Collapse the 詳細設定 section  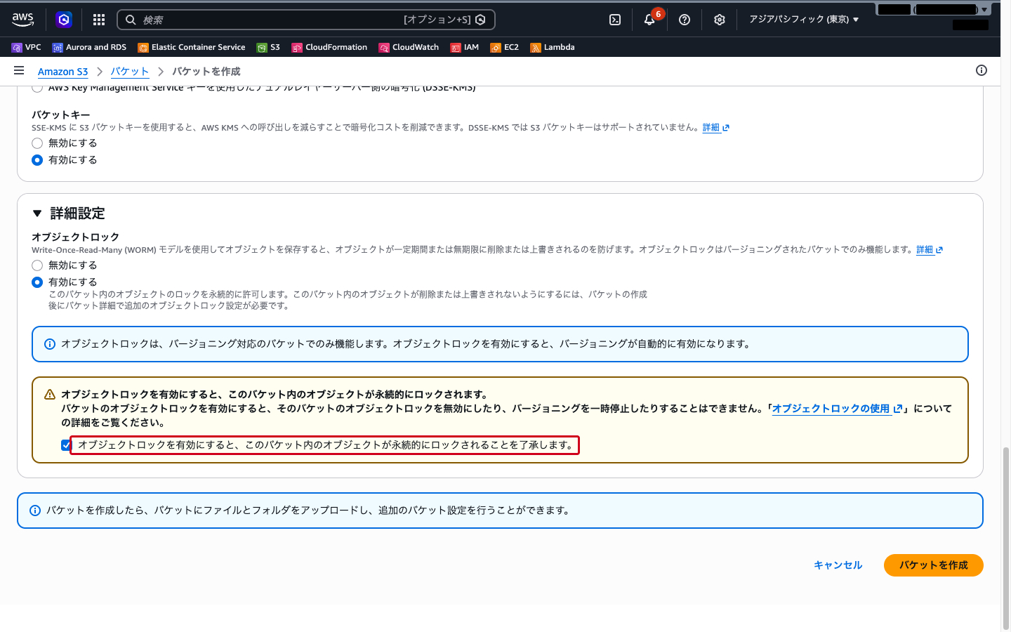[x=37, y=213]
